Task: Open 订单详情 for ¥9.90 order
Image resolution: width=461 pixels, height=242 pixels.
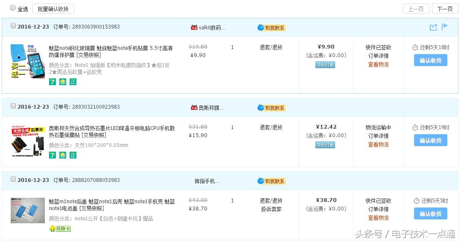Action: tap(378, 56)
